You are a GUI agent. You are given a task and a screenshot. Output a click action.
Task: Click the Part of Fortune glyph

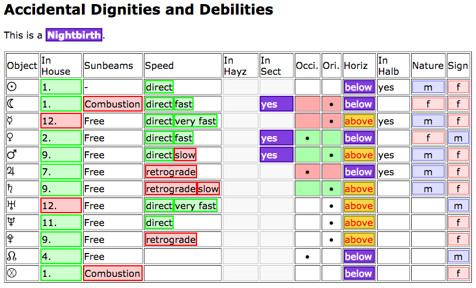[12, 273]
